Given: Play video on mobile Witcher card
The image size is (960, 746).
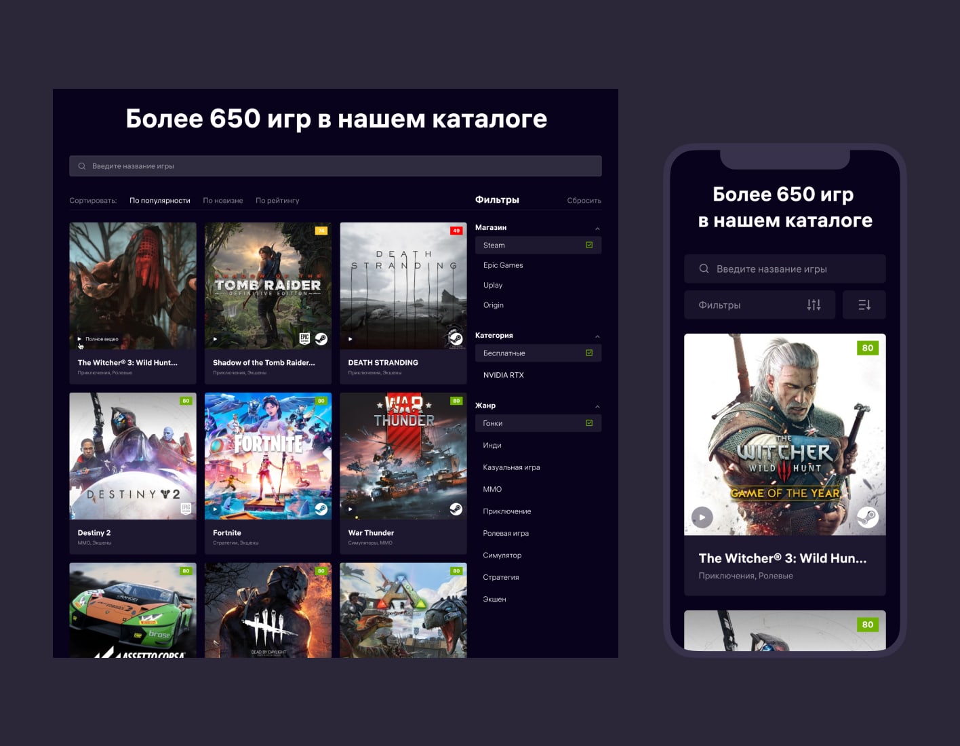Looking at the screenshot, I should (x=702, y=517).
